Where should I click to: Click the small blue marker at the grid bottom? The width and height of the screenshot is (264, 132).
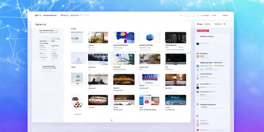[x=111, y=120]
